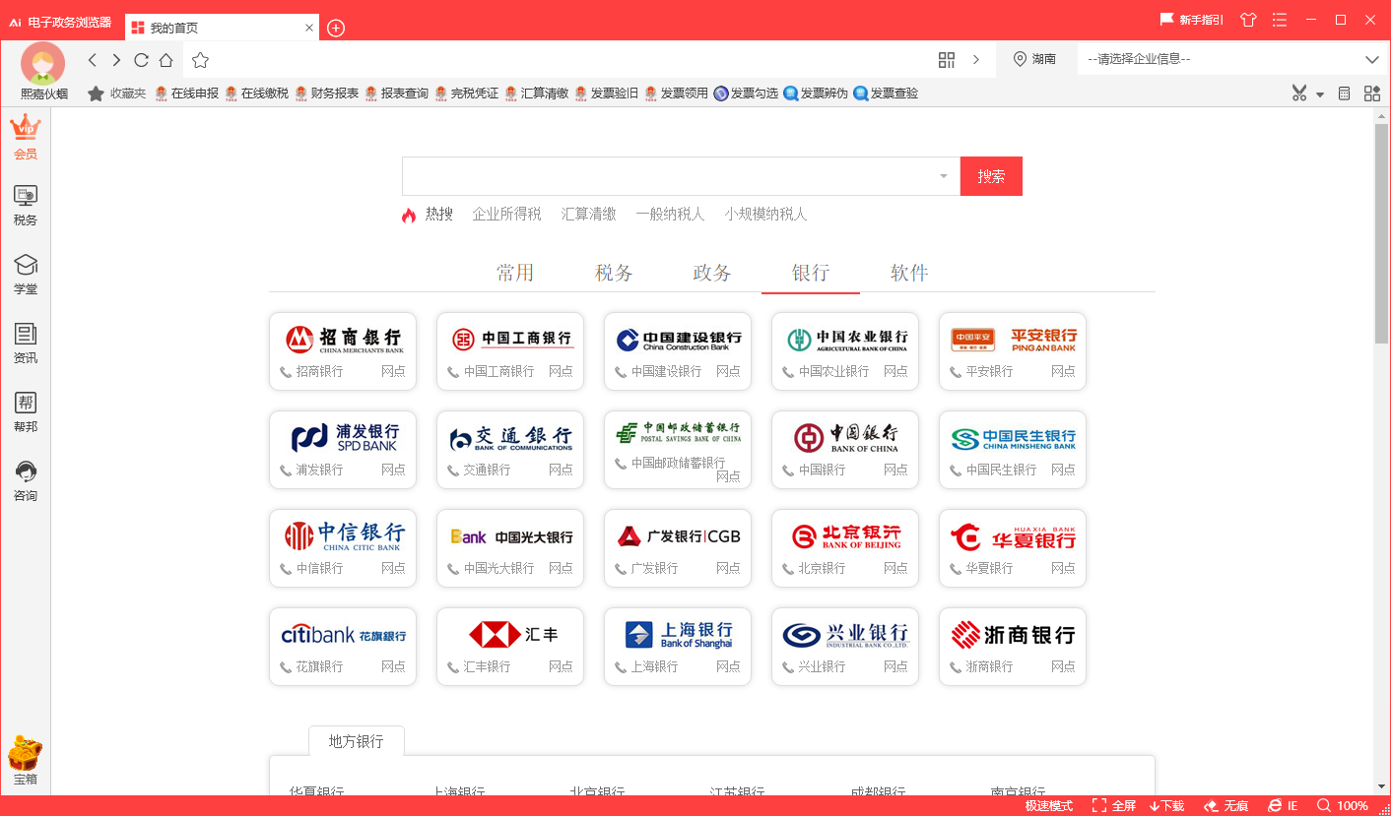Open the QR code grid icon
1391x816 pixels.
(947, 60)
